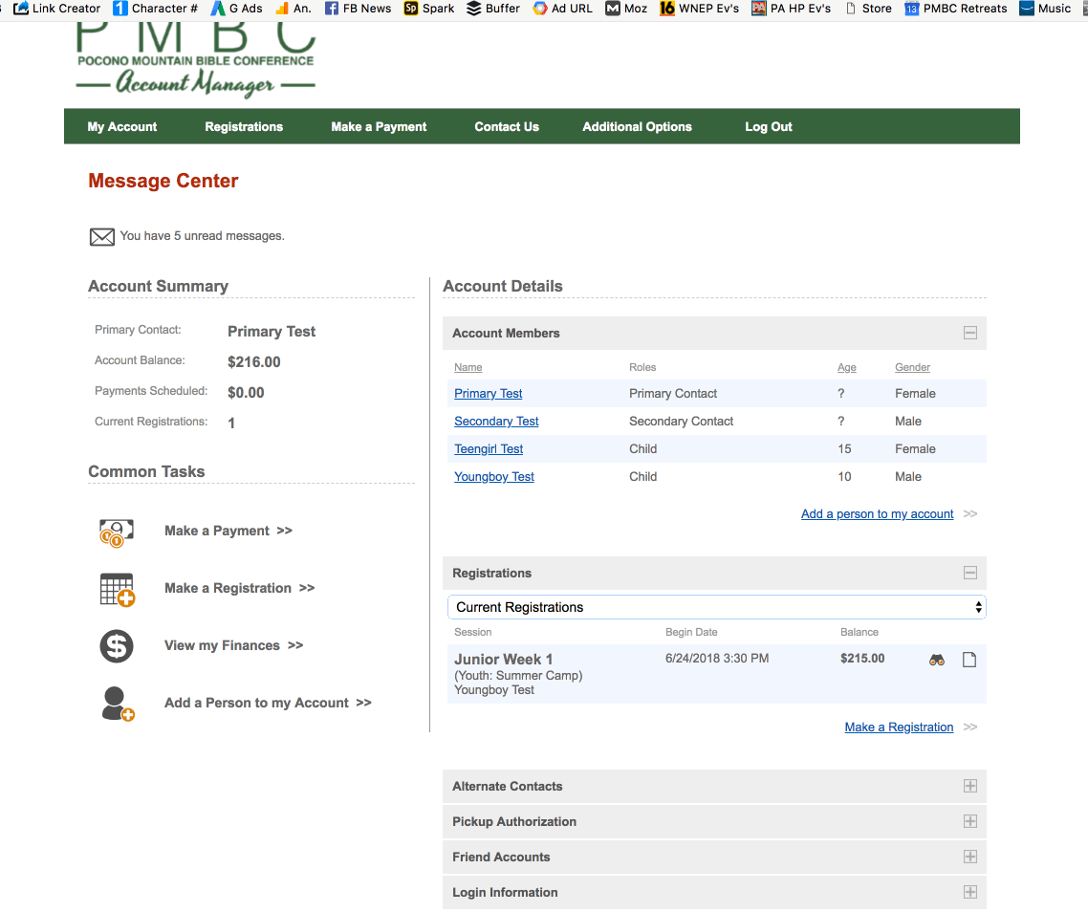Image resolution: width=1088 pixels, height=912 pixels.
Task: Open the My Account menu
Action: coord(122,127)
